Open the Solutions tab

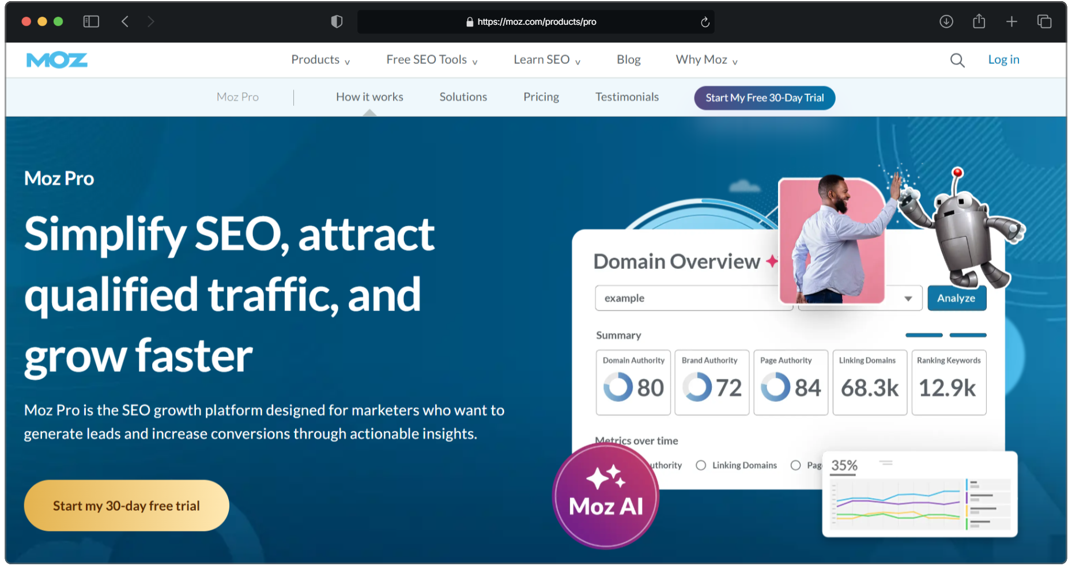(463, 97)
